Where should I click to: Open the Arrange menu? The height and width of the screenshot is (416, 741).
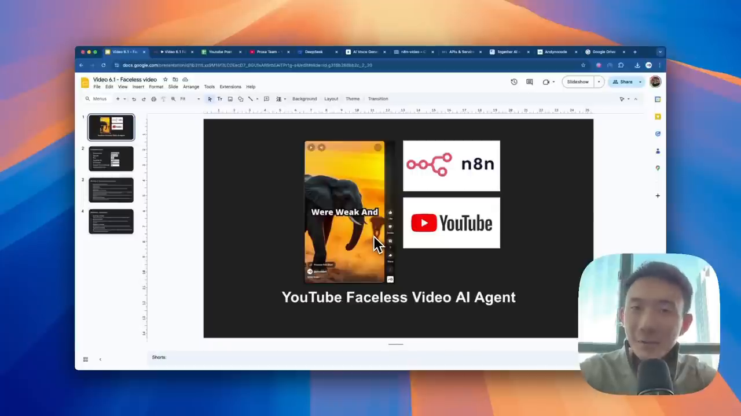click(x=191, y=87)
